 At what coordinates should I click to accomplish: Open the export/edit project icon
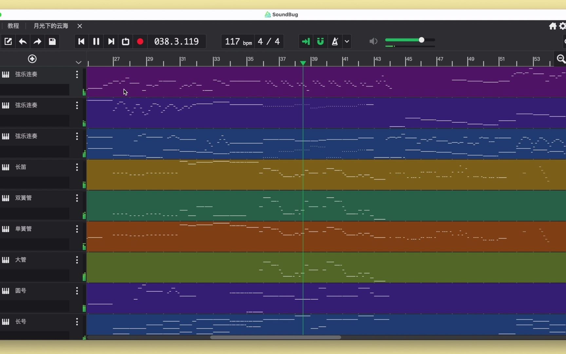click(x=8, y=42)
